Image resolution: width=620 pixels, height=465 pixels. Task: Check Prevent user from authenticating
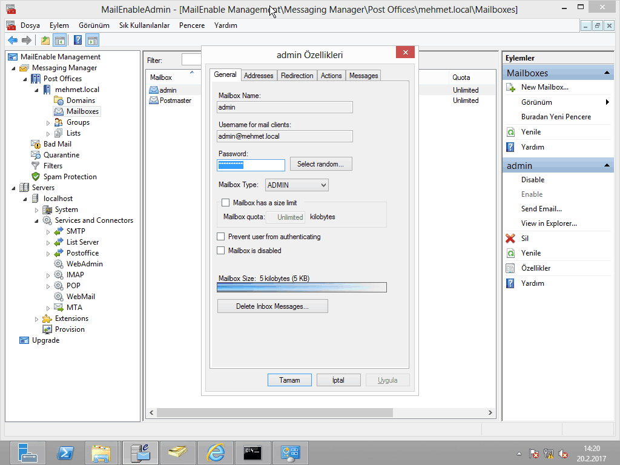pyautogui.click(x=221, y=237)
